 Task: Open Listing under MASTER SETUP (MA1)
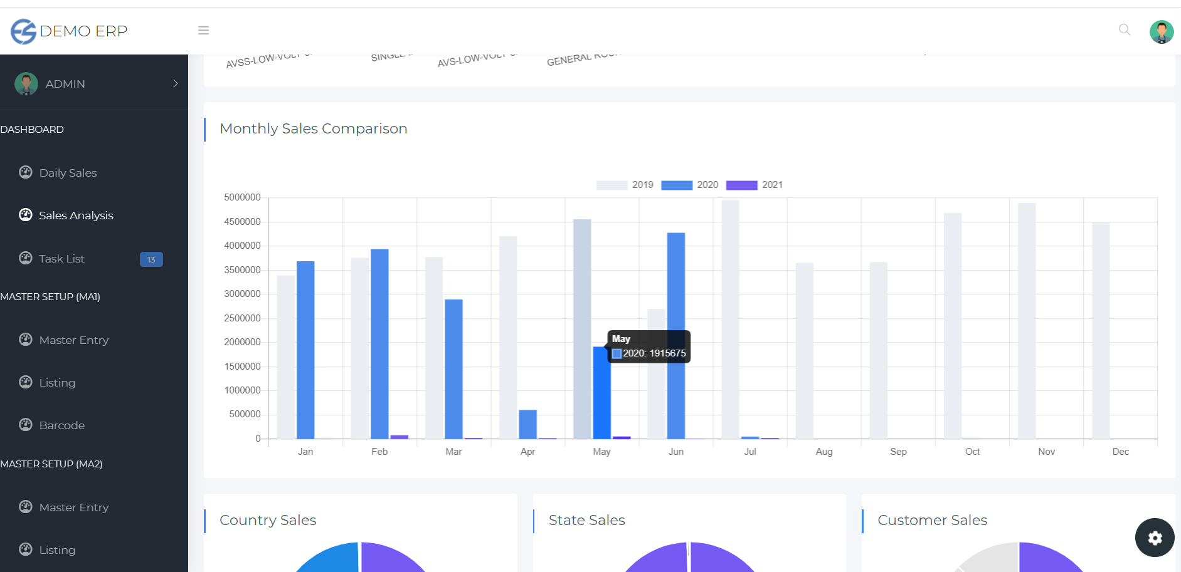point(57,383)
